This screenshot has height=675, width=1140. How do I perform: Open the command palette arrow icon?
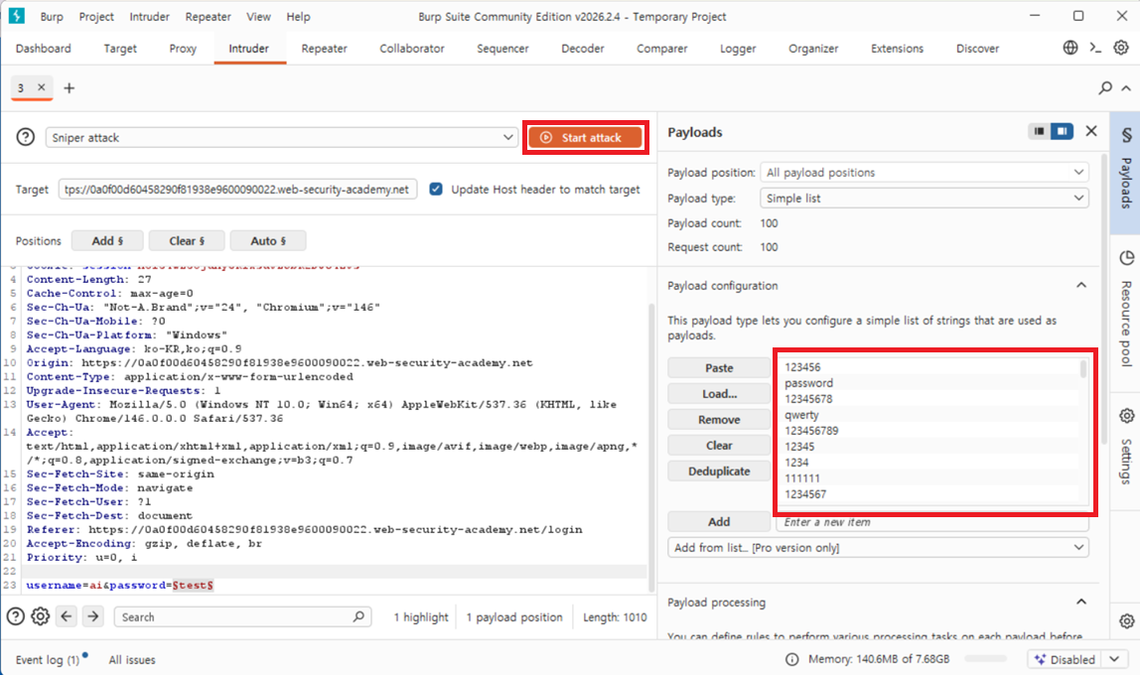coord(1095,48)
